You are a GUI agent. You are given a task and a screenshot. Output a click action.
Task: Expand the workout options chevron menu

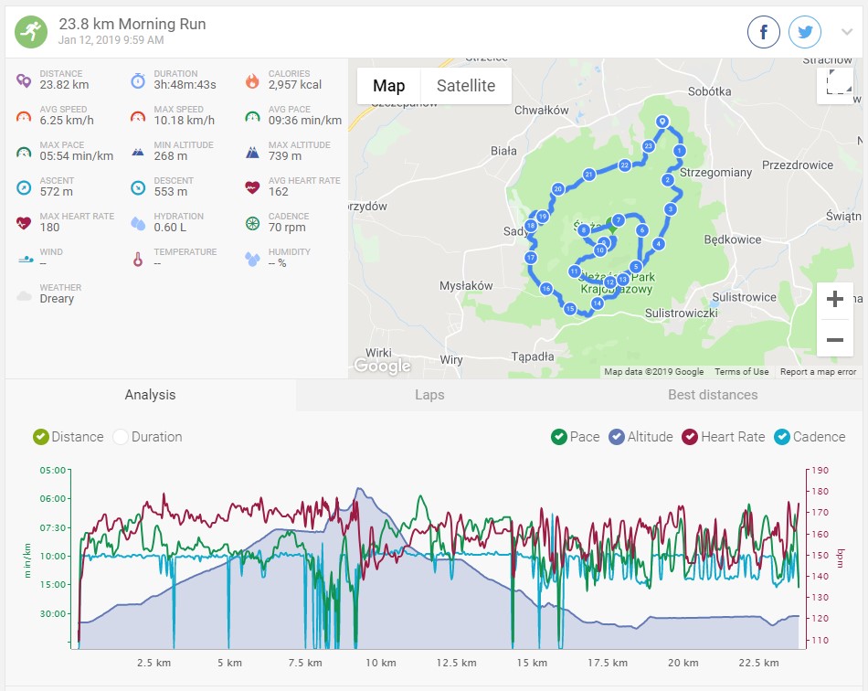click(846, 32)
